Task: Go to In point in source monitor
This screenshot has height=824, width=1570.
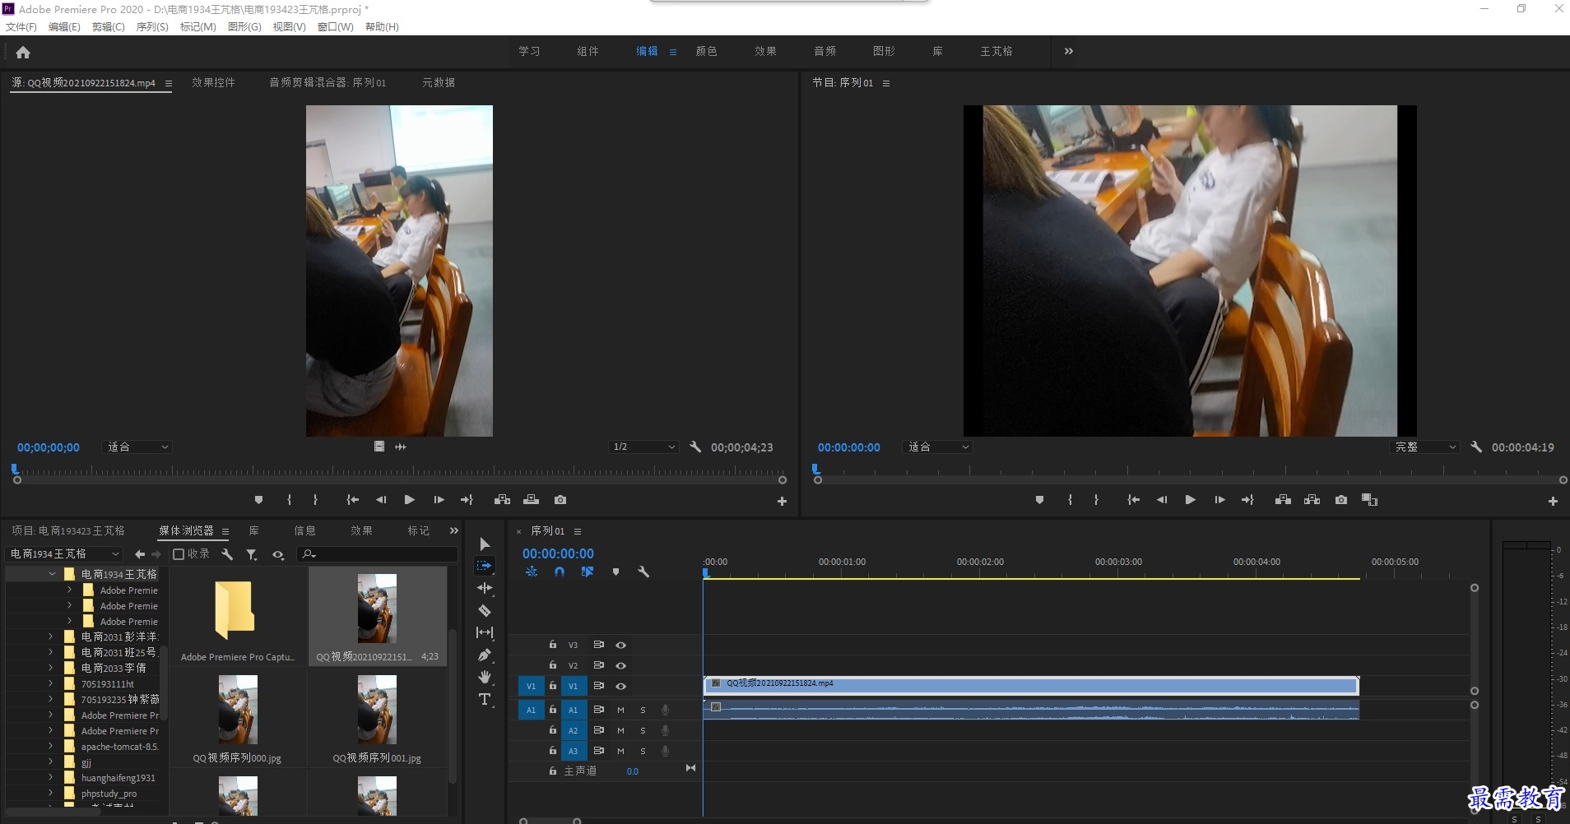Action: 352,500
